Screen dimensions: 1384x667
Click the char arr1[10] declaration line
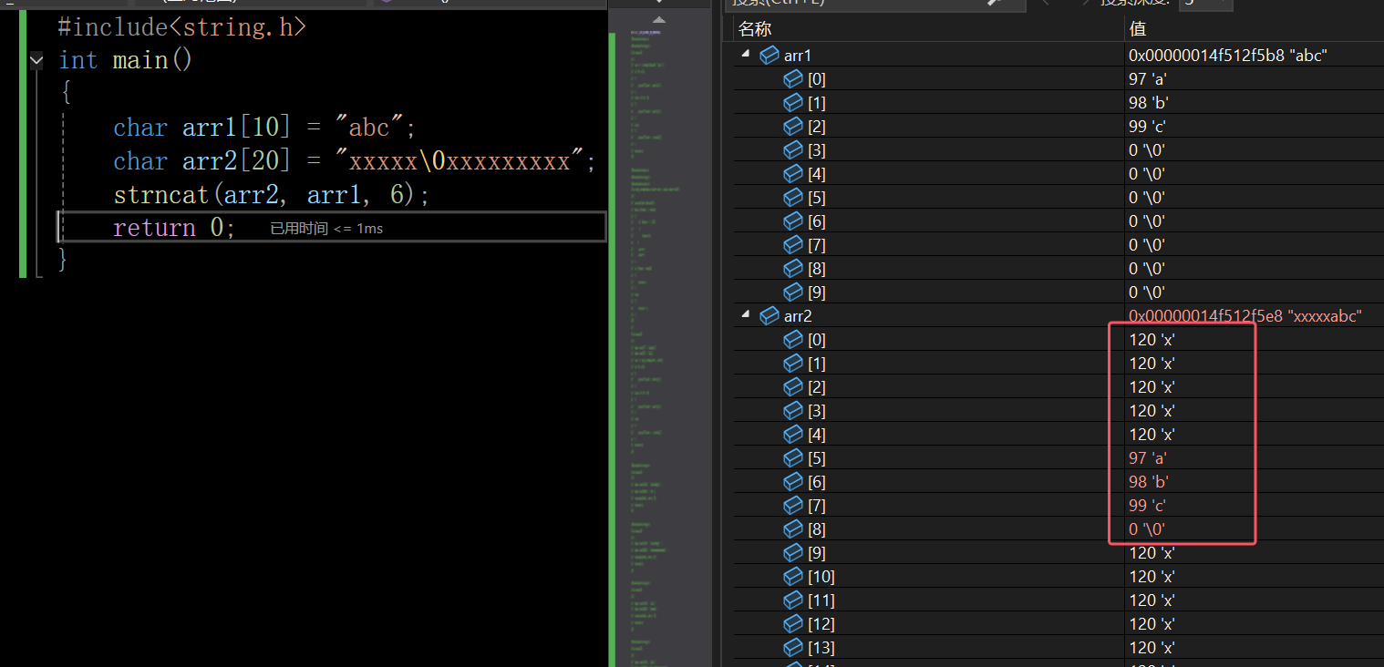pos(264,128)
